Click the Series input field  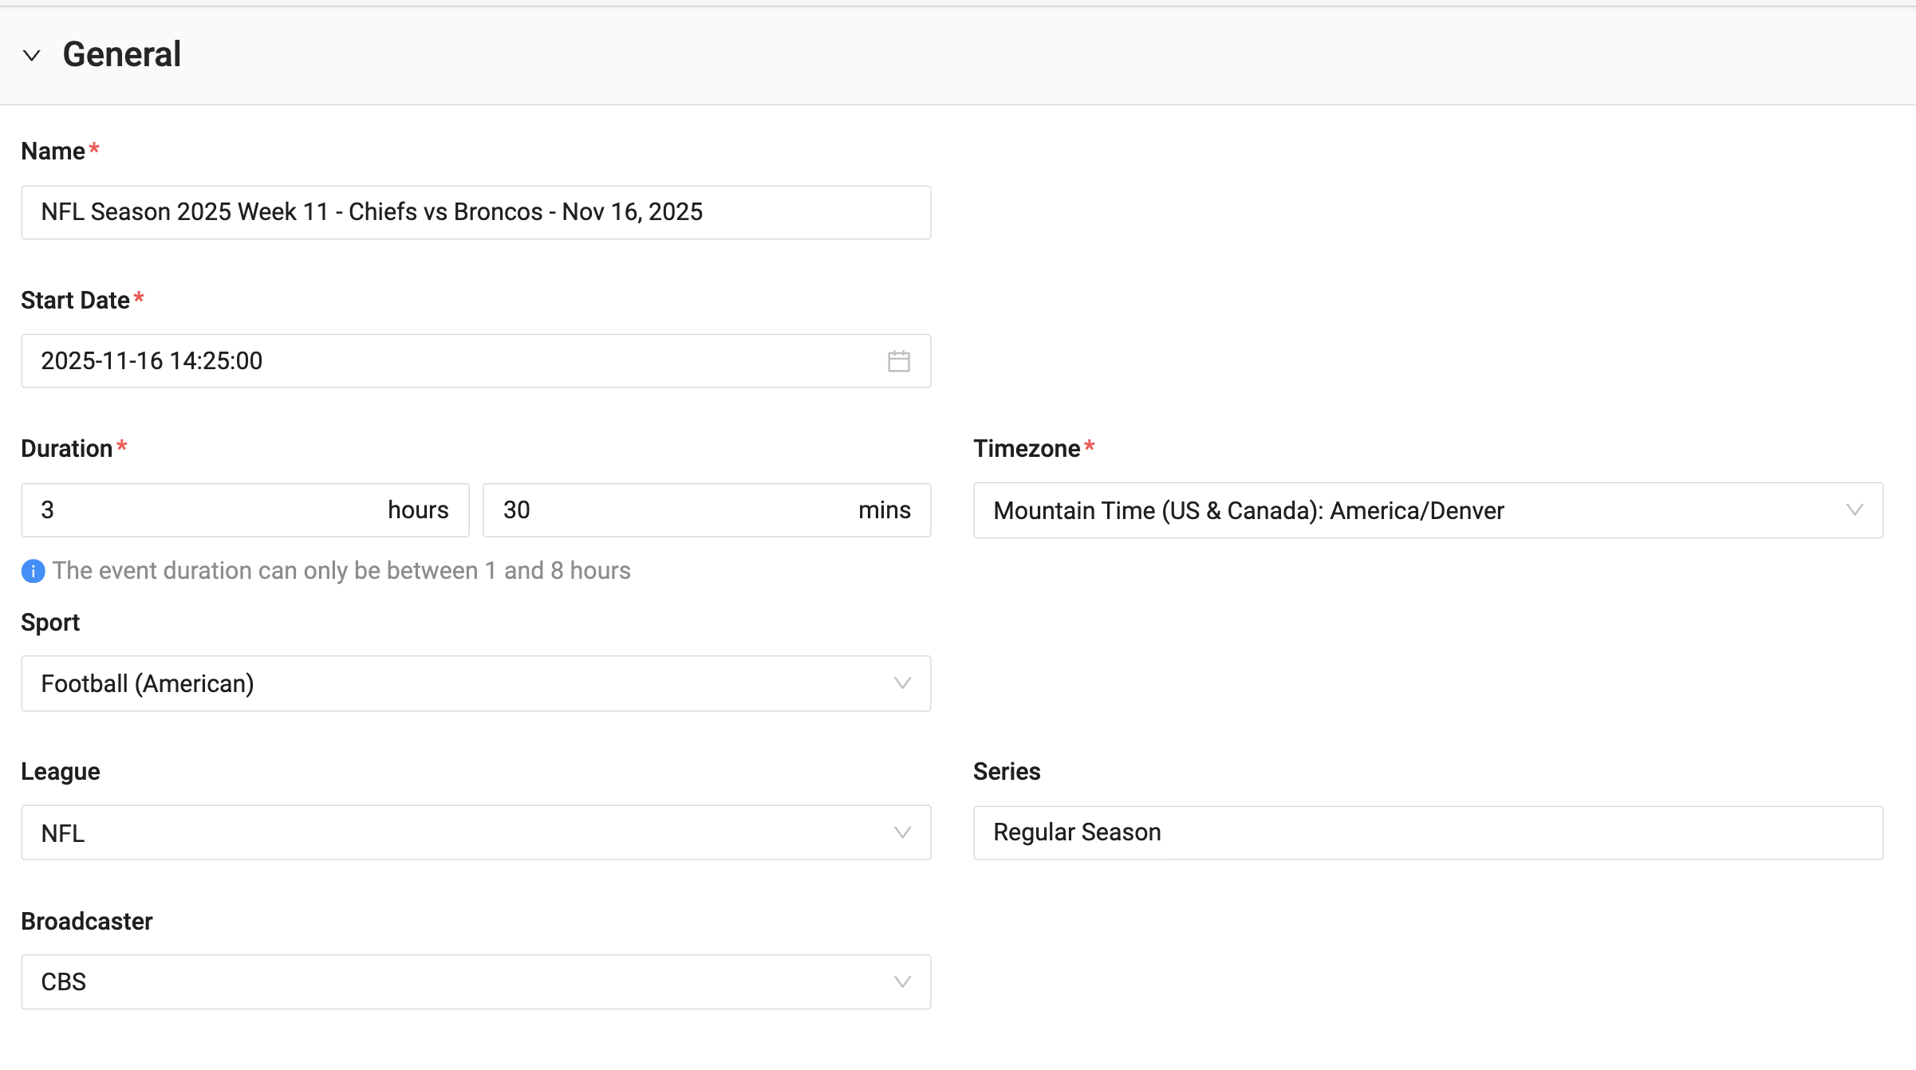tap(1428, 832)
